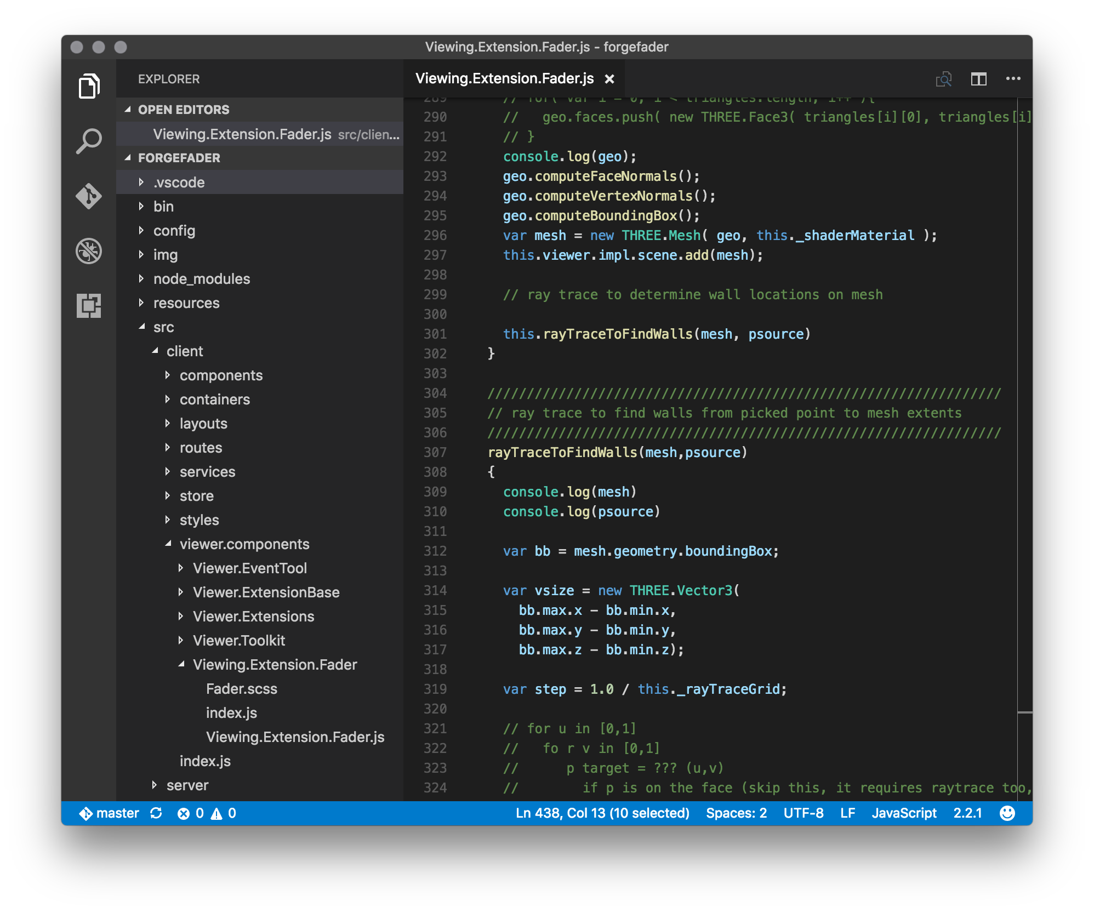Open the Debug panel
The image size is (1094, 913).
point(89,251)
